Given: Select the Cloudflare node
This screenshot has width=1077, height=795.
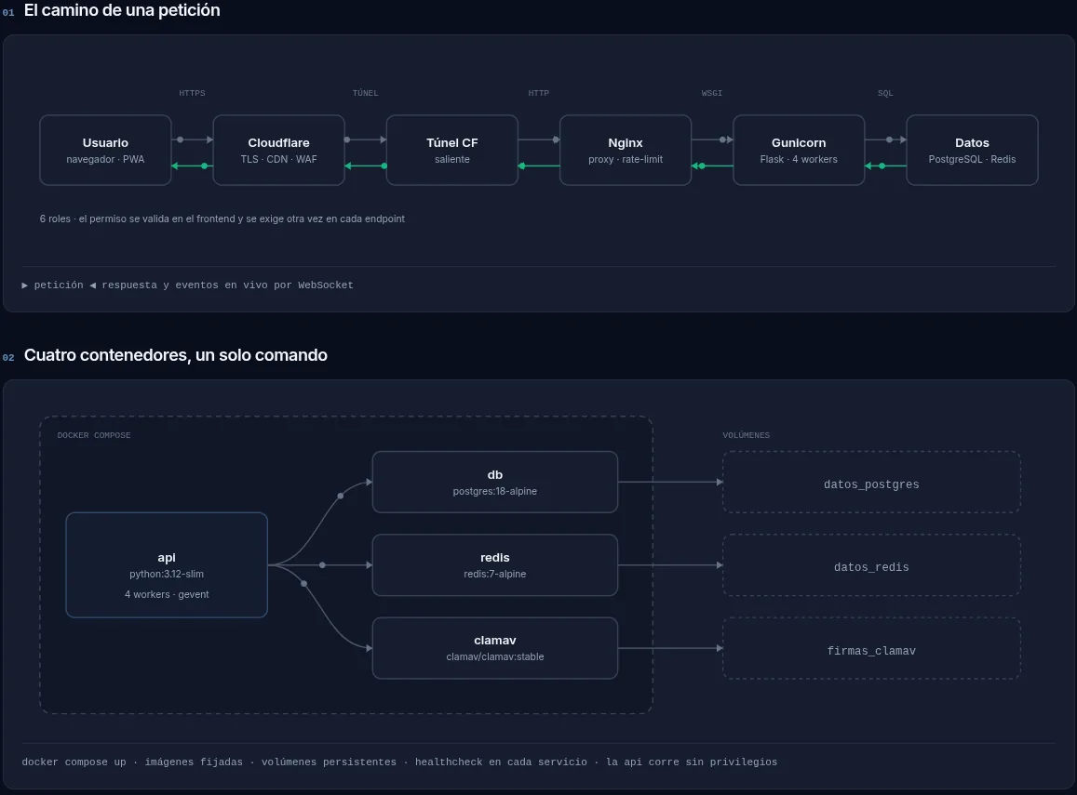Looking at the screenshot, I should [x=279, y=151].
